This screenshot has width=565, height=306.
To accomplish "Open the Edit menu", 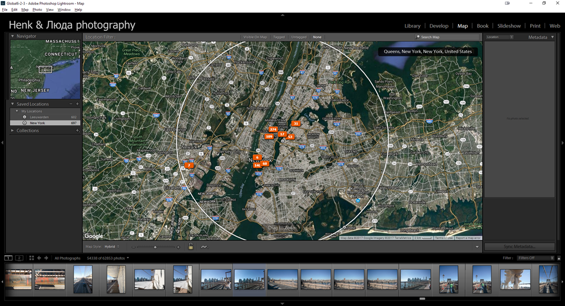I will 14,10.
